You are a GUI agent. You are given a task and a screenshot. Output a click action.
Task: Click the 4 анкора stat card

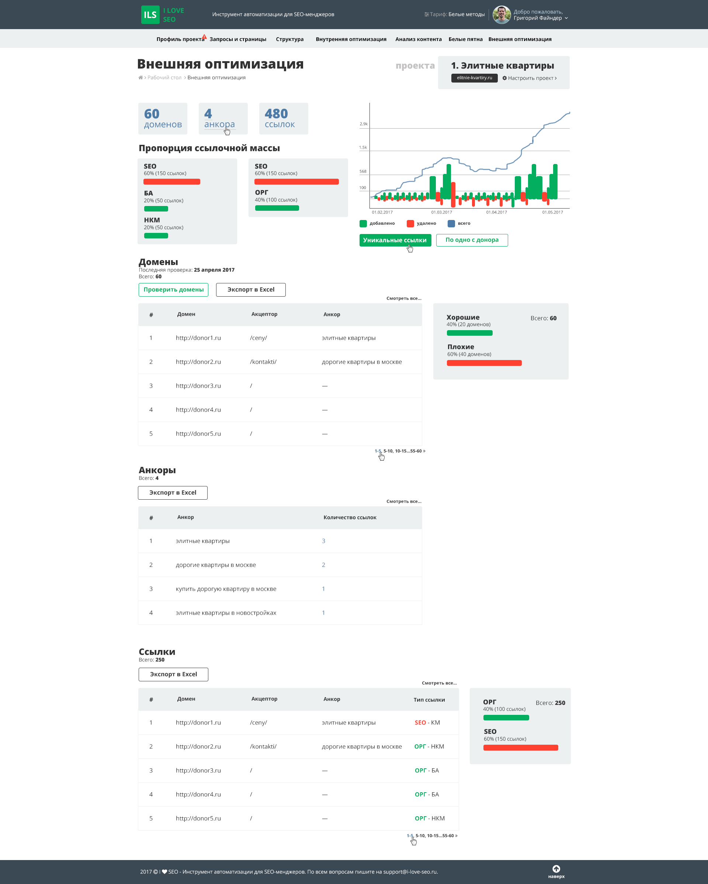pyautogui.click(x=223, y=119)
